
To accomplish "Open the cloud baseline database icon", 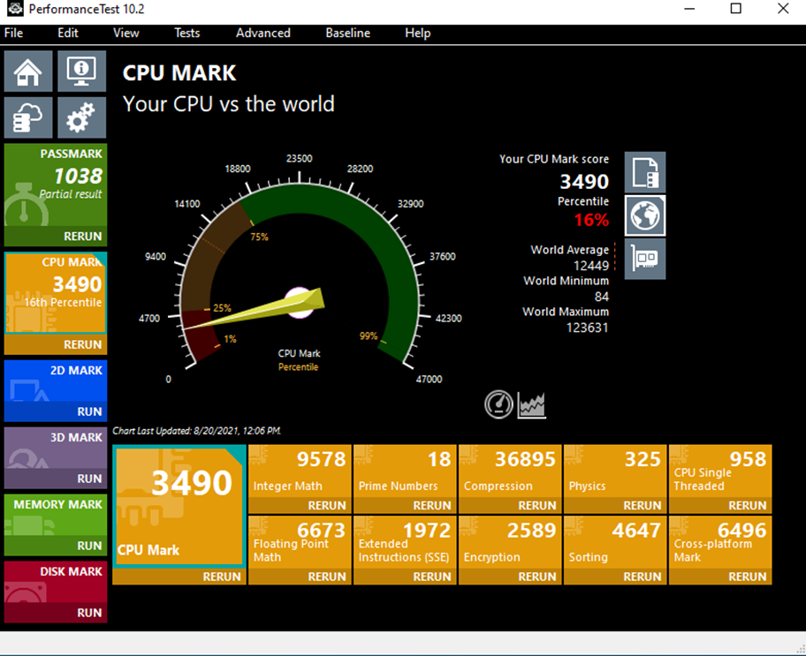I will click(28, 117).
